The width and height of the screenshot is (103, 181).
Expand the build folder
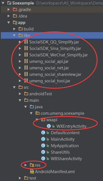[x=14, y=29]
